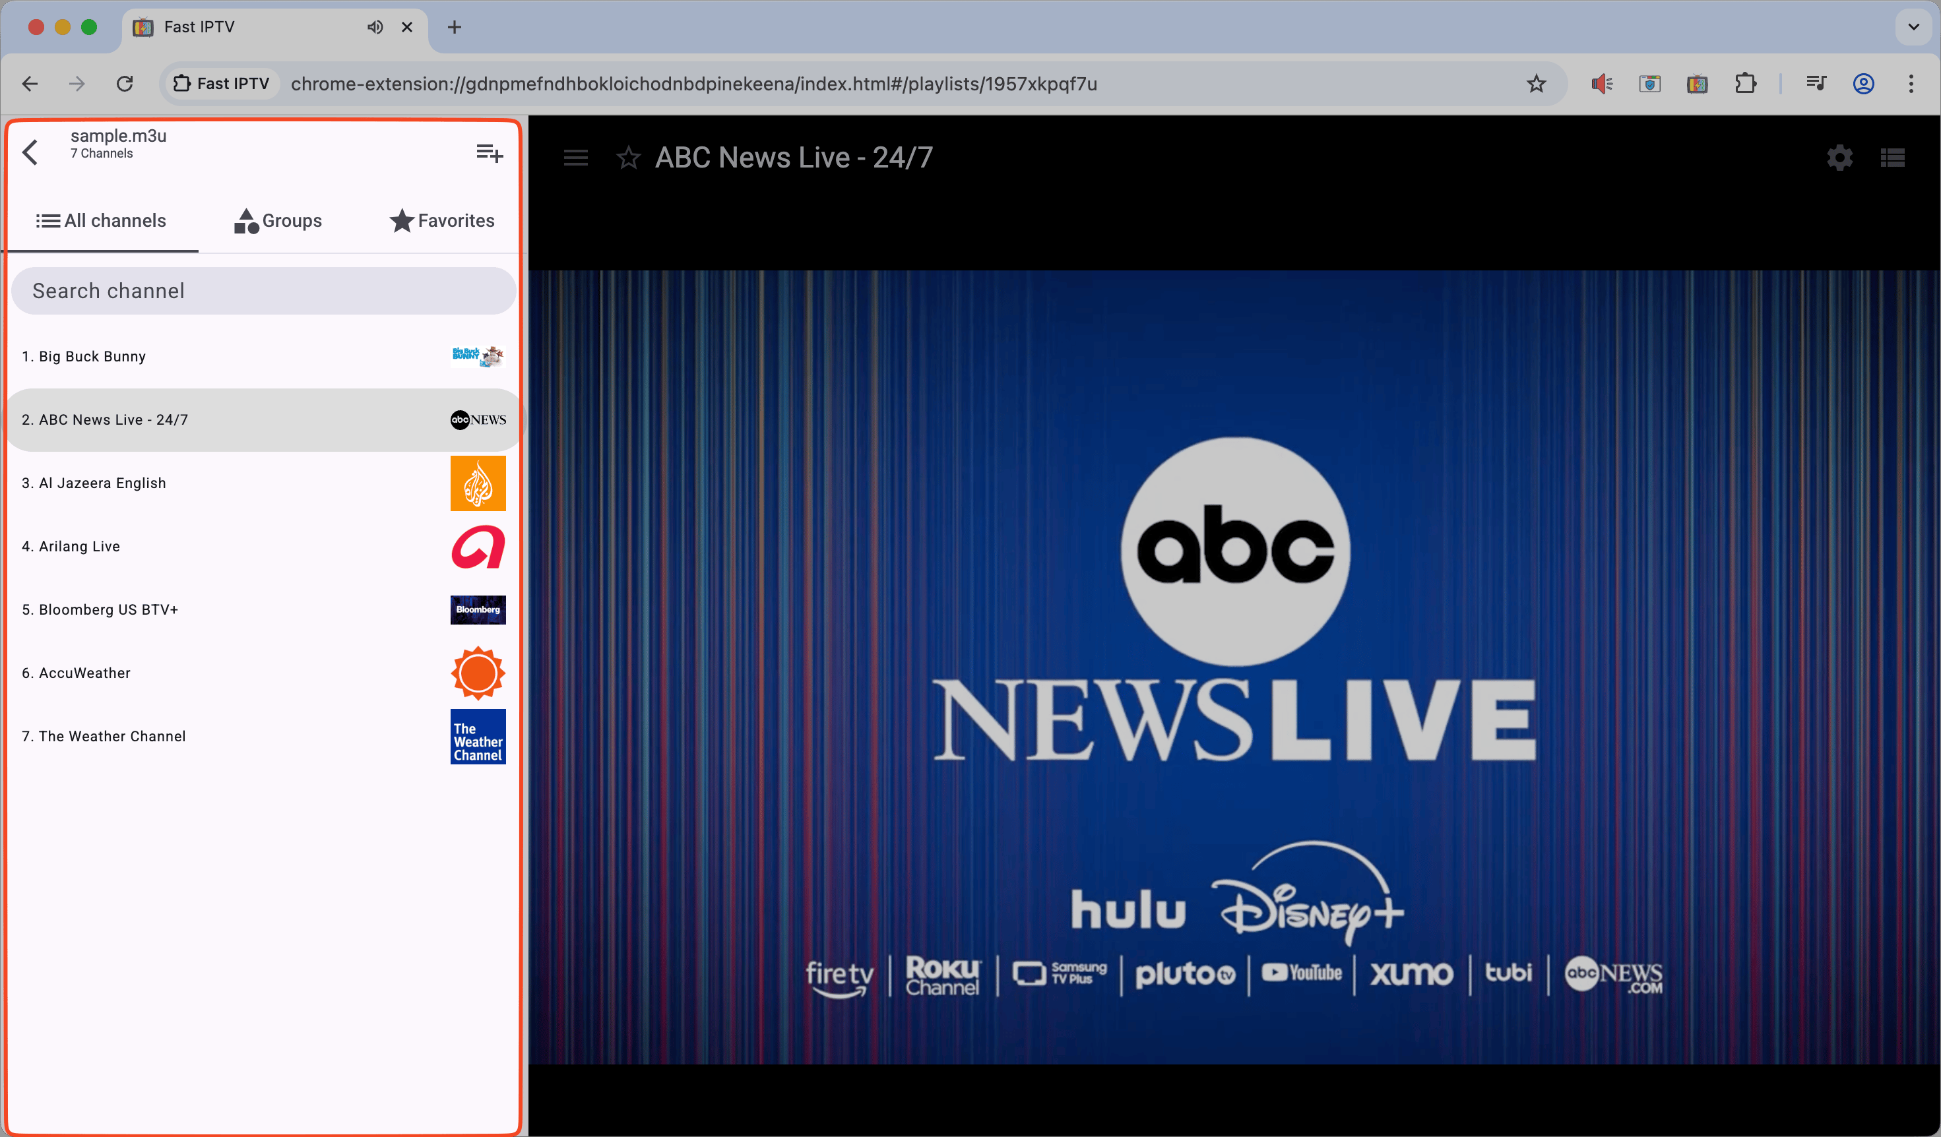
Task: Click the red speaker extension icon
Action: [x=1602, y=83]
